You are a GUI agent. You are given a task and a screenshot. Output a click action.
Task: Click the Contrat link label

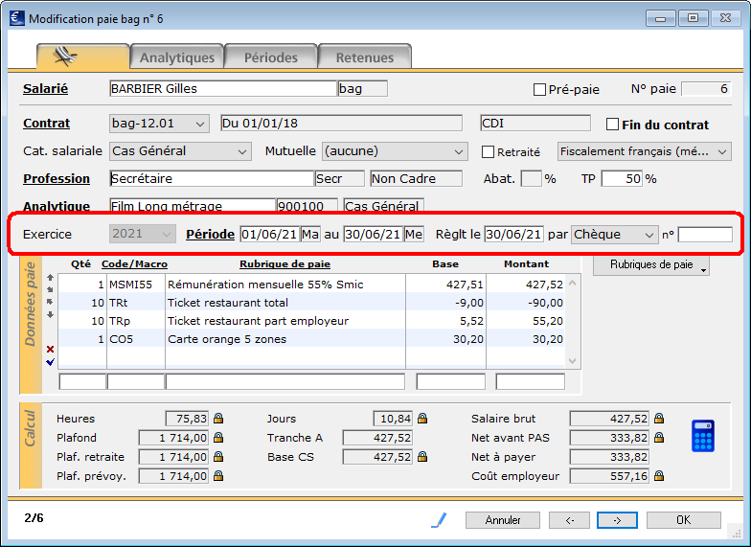[46, 123]
